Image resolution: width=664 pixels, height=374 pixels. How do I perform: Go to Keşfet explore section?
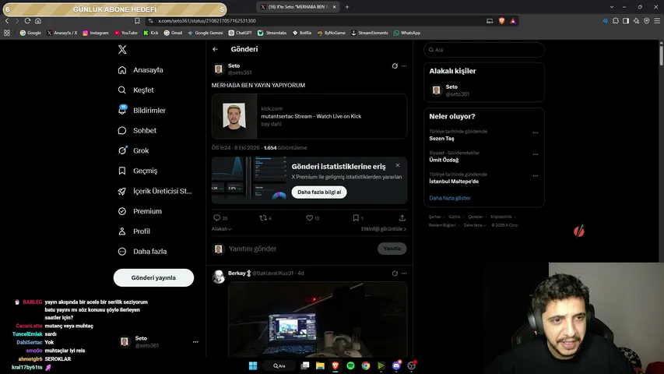[136, 90]
